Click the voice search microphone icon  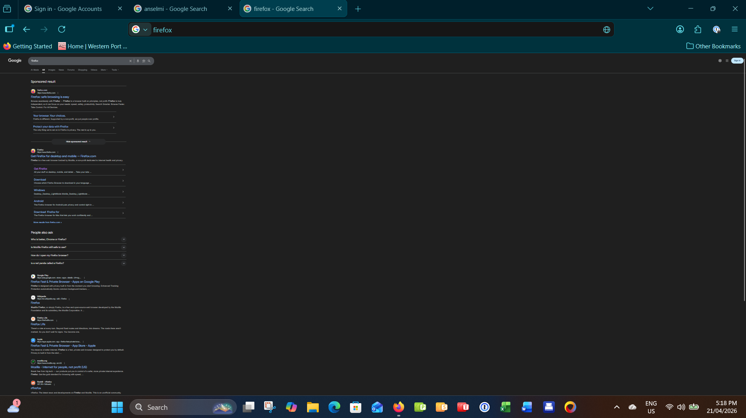tap(138, 61)
